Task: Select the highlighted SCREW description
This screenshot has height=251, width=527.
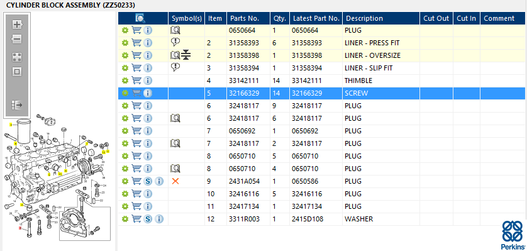Action: point(356,93)
